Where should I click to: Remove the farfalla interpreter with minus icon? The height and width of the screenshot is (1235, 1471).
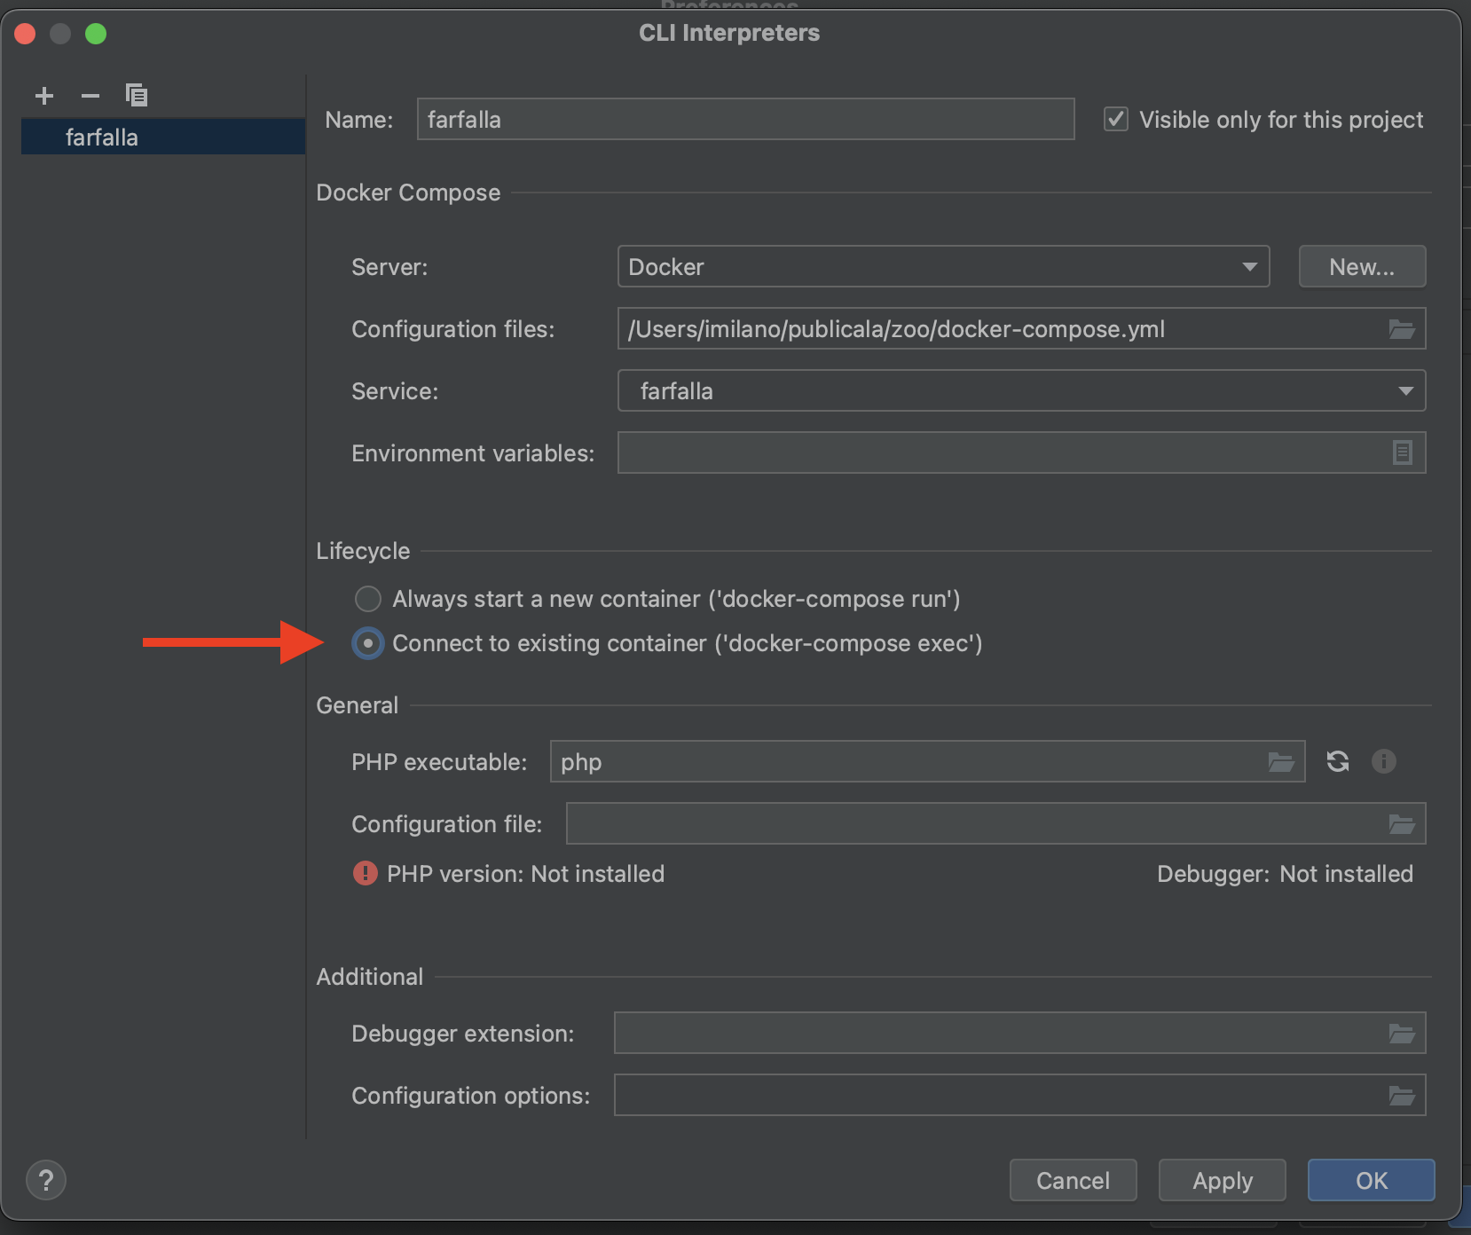[x=90, y=96]
